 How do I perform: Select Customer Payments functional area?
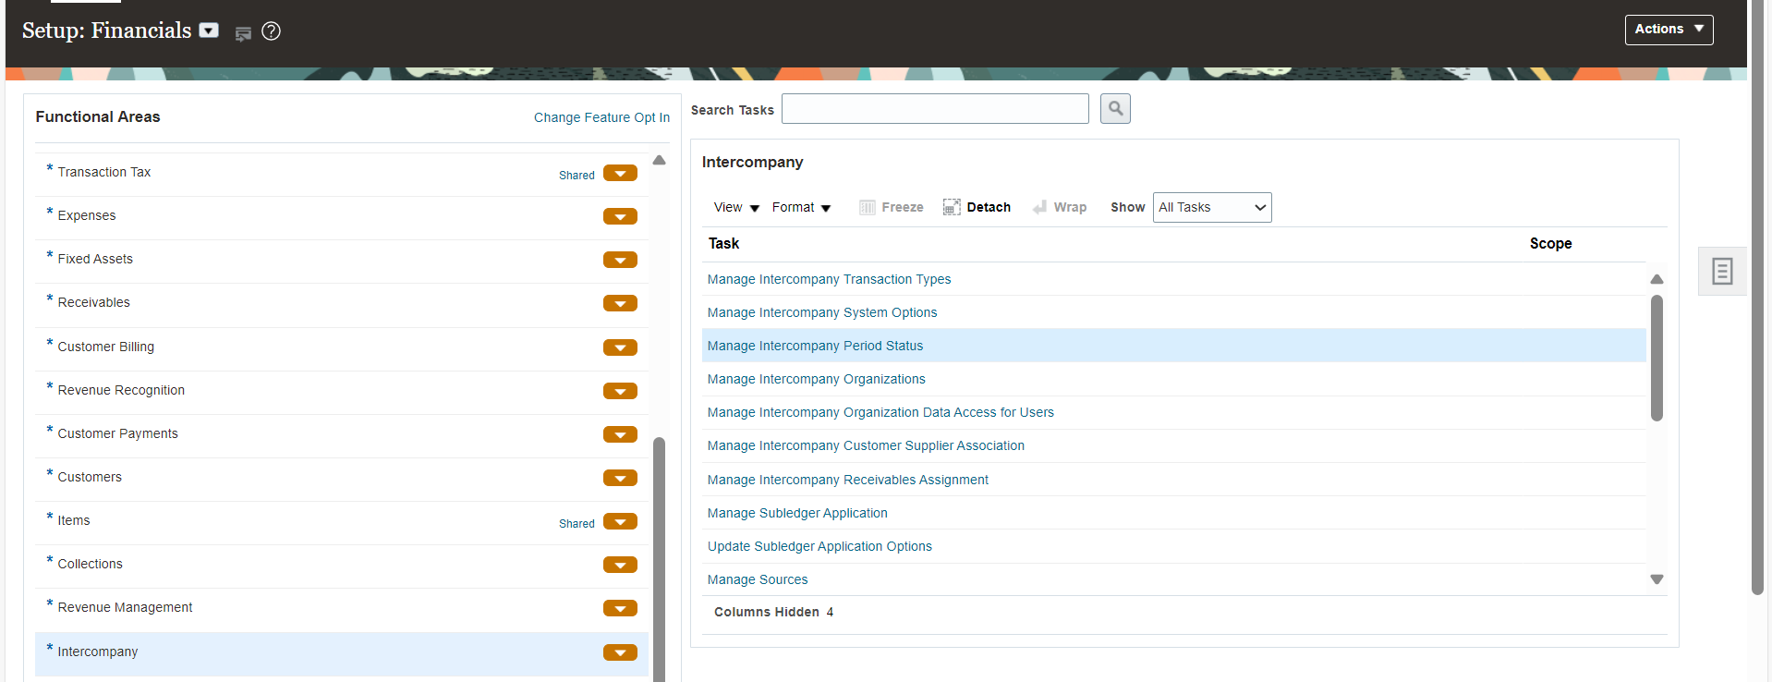[x=117, y=433]
